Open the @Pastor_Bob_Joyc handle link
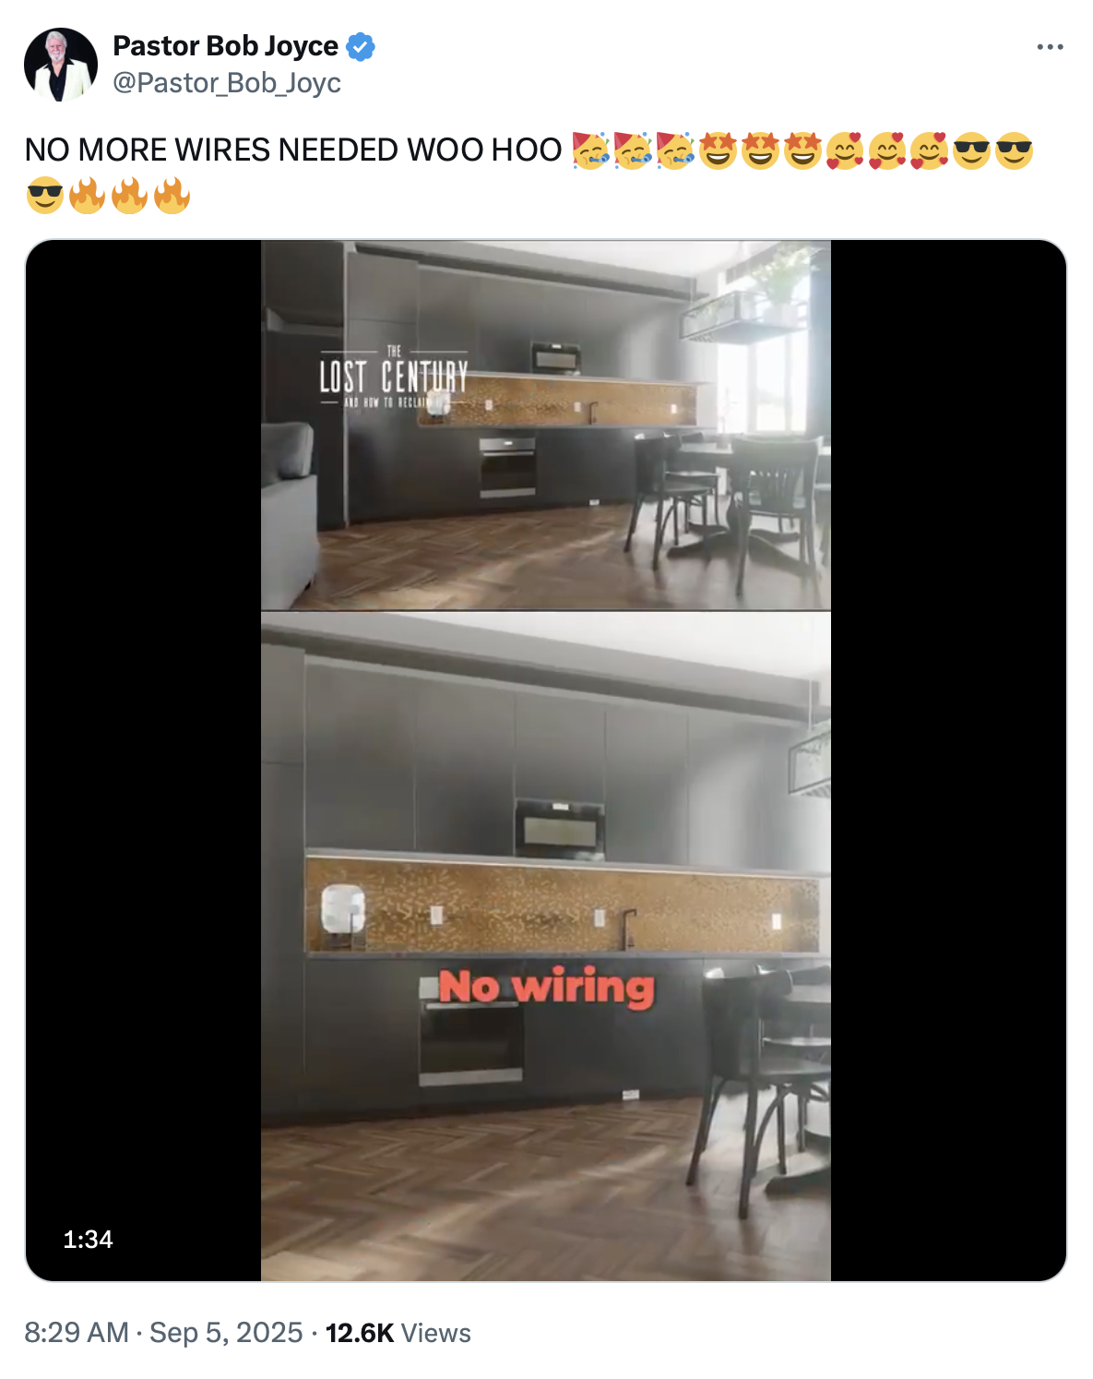The height and width of the screenshot is (1379, 1093). pyautogui.click(x=227, y=83)
